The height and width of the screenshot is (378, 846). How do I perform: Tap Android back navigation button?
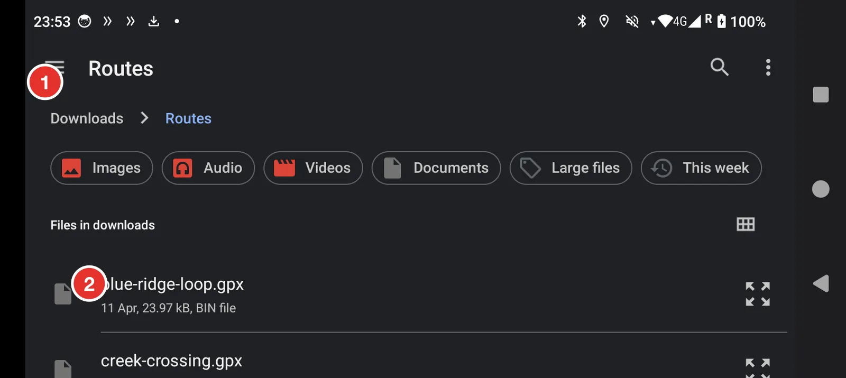(821, 283)
